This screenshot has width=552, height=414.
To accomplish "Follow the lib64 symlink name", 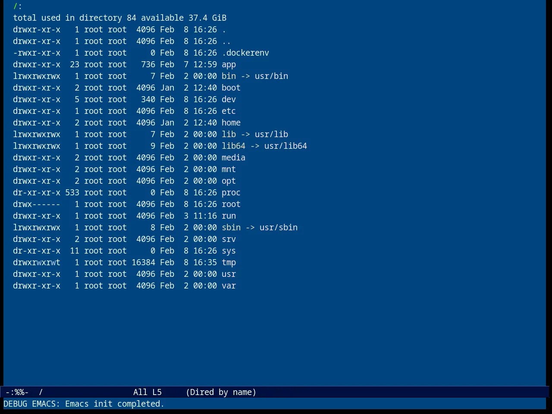I will point(233,146).
